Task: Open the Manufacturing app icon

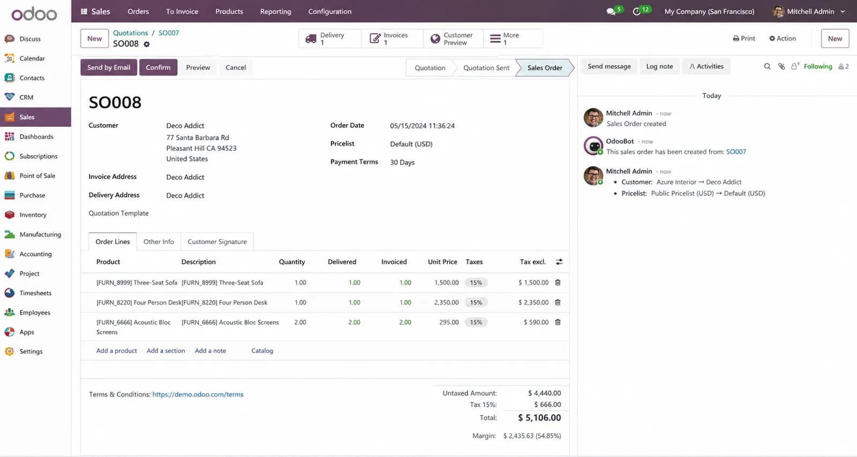Action: click(x=10, y=234)
